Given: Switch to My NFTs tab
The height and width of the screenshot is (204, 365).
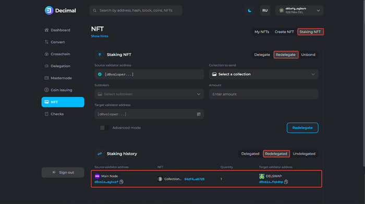Looking at the screenshot, I should pos(262,32).
